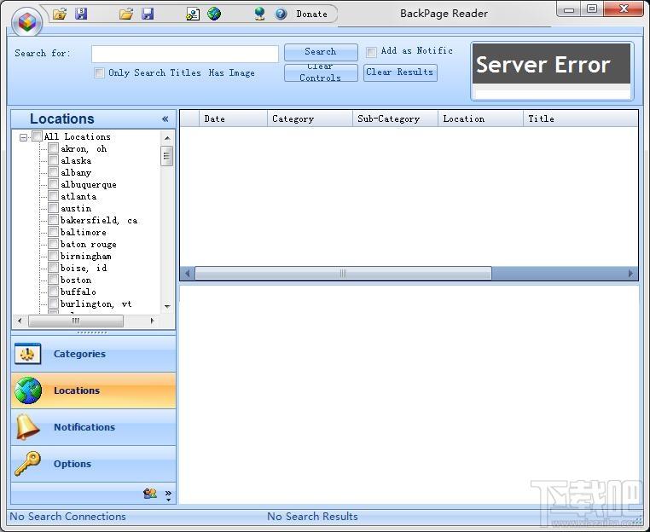650x532 pixels.
Task: Check the austin checkbox
Action: (54, 207)
